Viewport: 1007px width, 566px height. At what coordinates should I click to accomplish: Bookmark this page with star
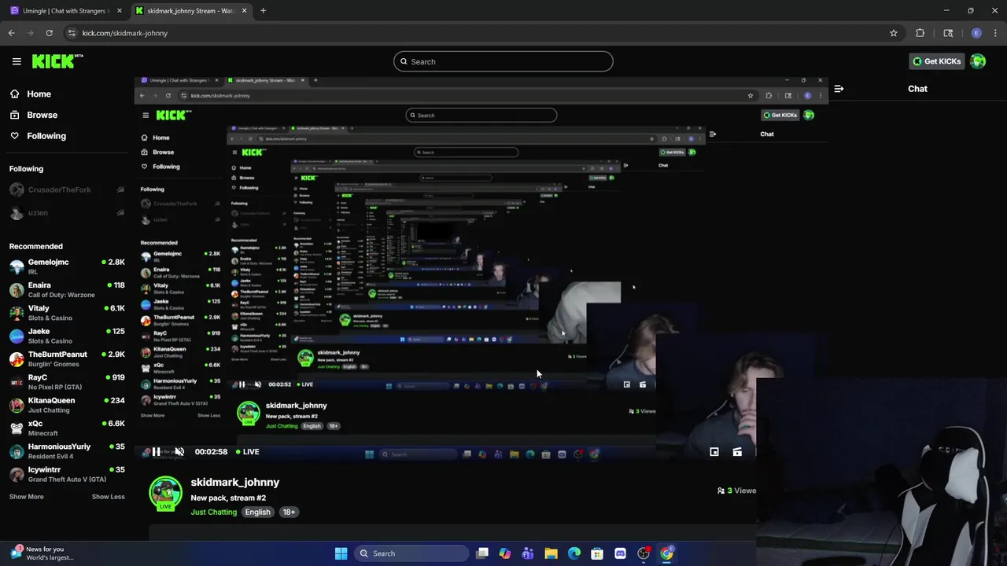pyautogui.click(x=894, y=33)
